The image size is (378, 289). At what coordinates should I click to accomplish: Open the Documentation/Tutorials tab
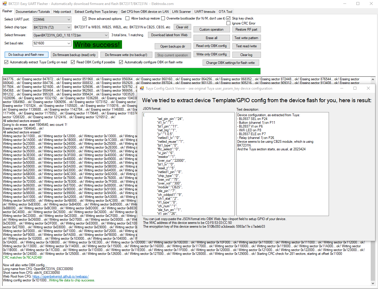coord(33,12)
